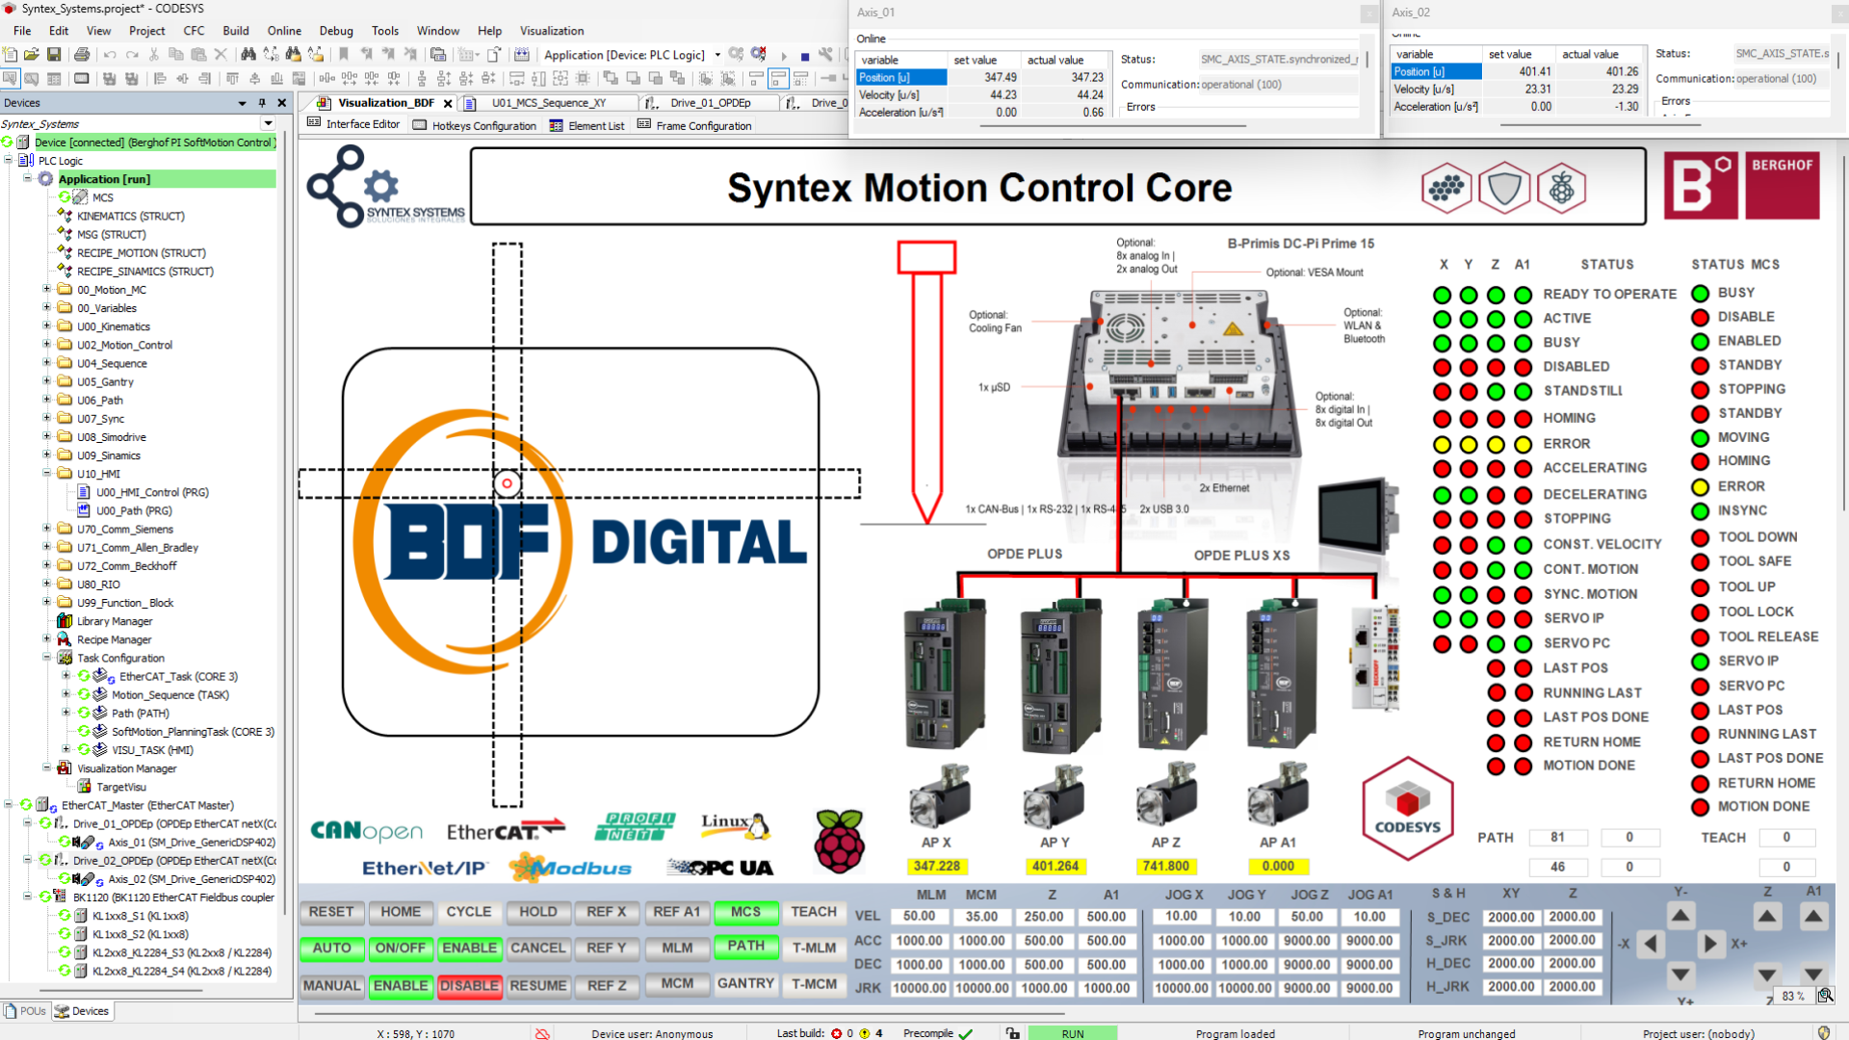Open the Application device selector dropdown
Image resolution: width=1849 pixels, height=1040 pixels.
pos(717,55)
